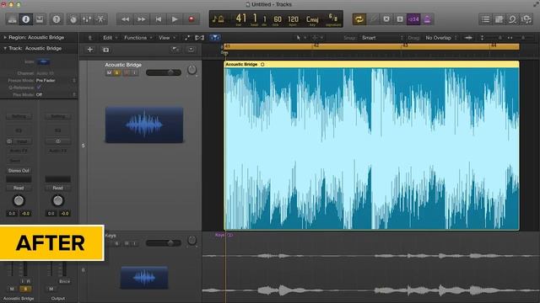
Task: Click the Acoustic Bridge channel strip pan knob
Action: [x=19, y=200]
